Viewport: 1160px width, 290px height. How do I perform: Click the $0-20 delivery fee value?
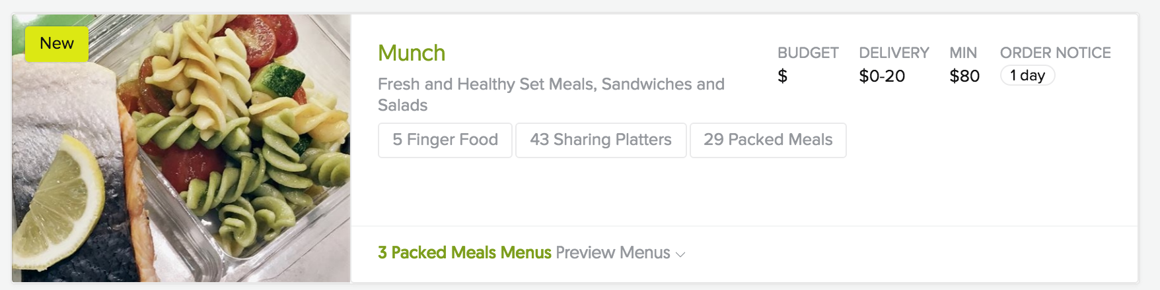[881, 76]
